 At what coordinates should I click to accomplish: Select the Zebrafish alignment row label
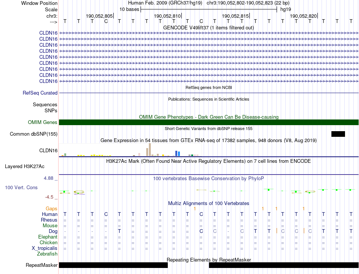[x=47, y=254]
